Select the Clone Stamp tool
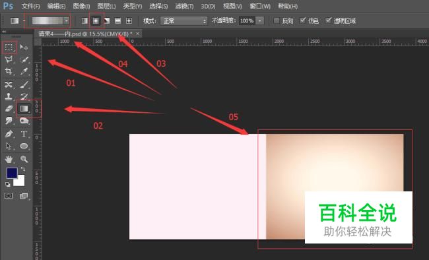 click(x=9, y=96)
